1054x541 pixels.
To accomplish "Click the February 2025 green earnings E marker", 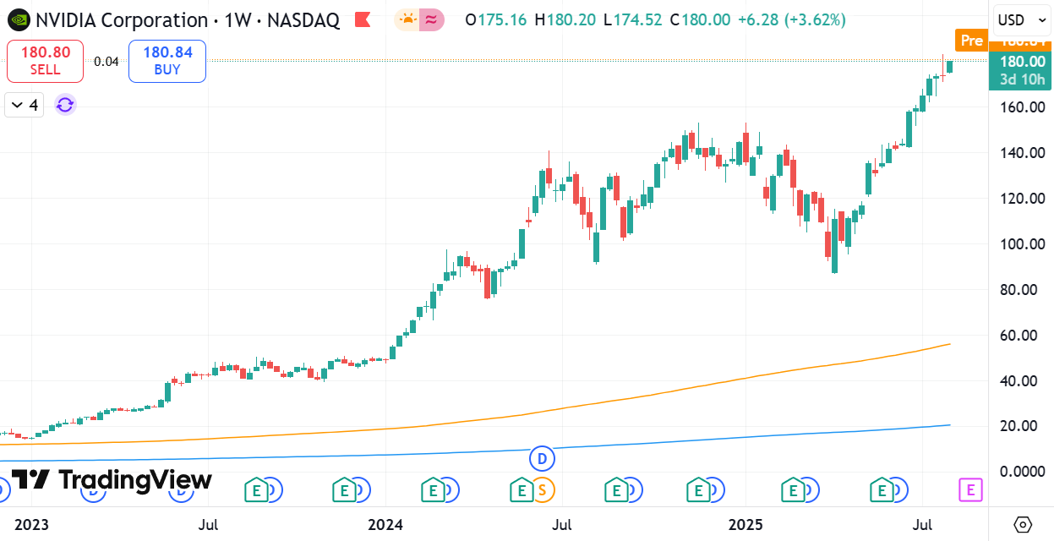I will pos(793,489).
